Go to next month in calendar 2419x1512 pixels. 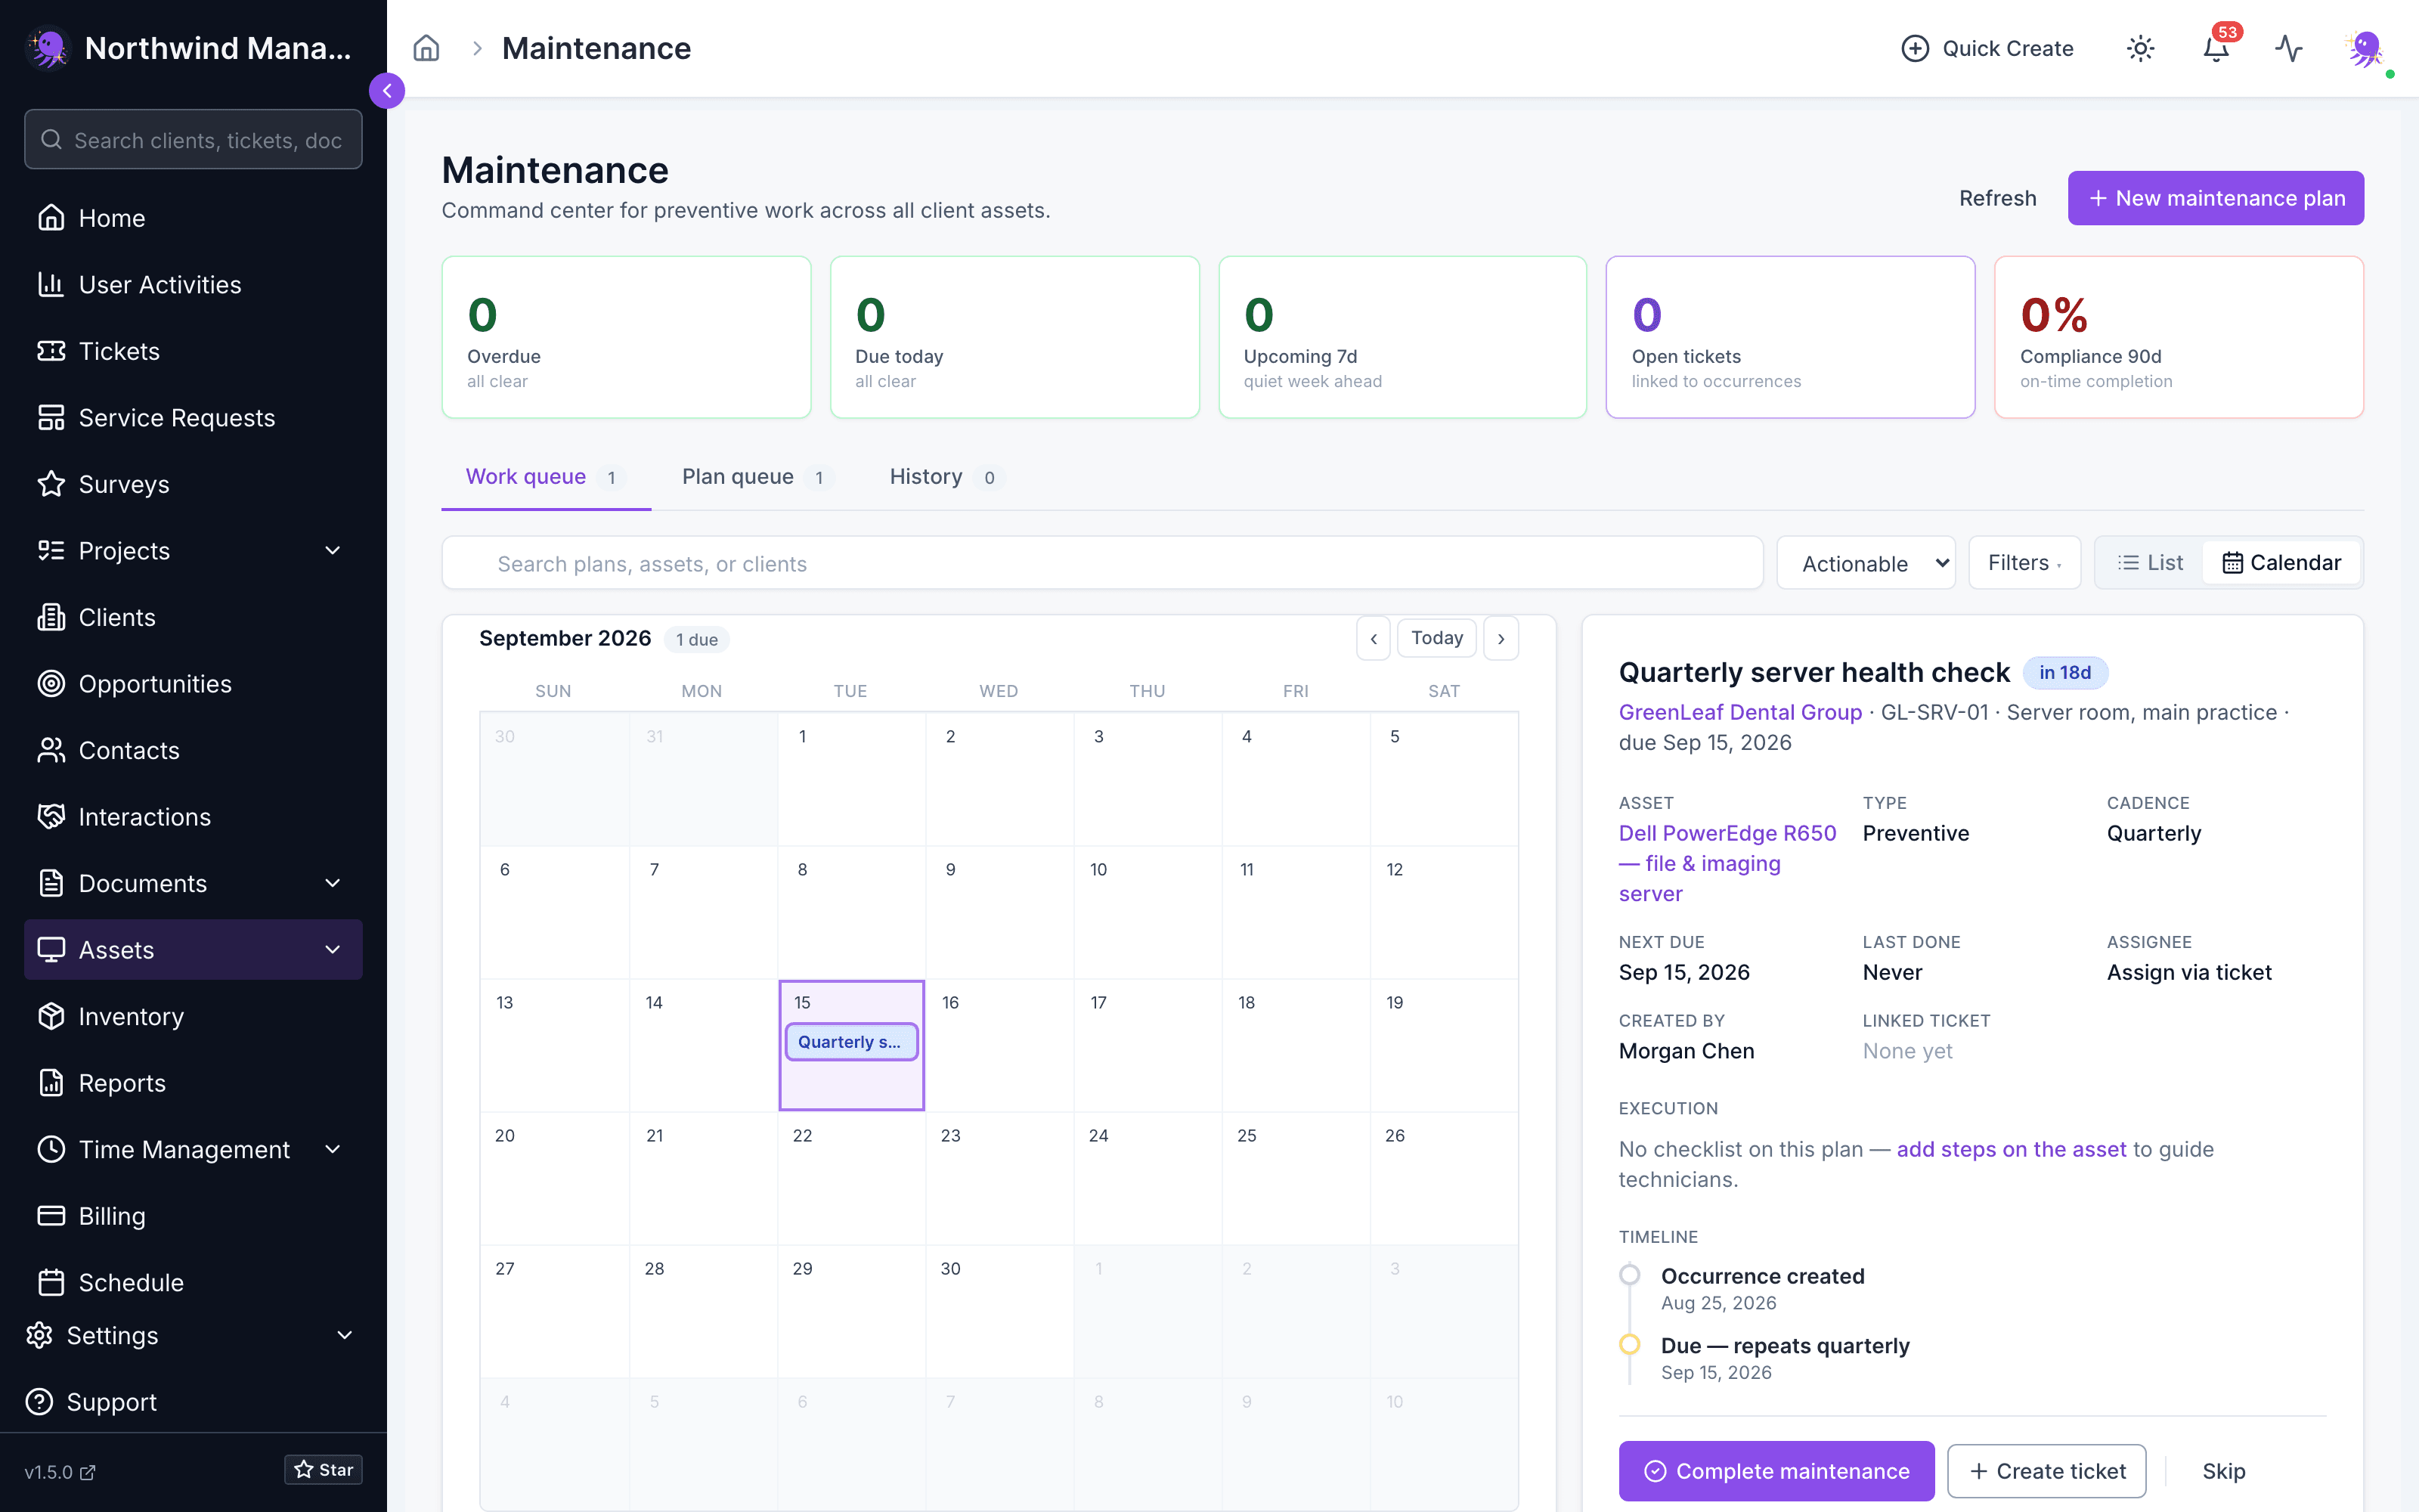point(1501,638)
